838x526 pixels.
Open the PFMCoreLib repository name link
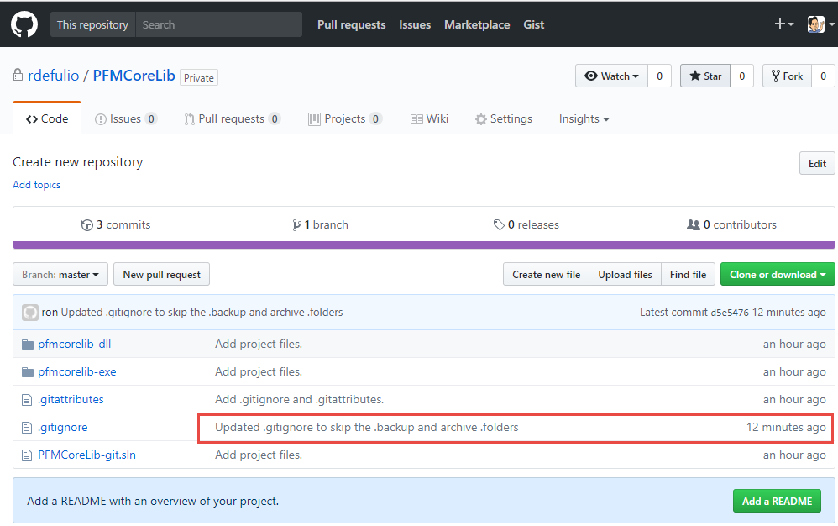point(134,76)
